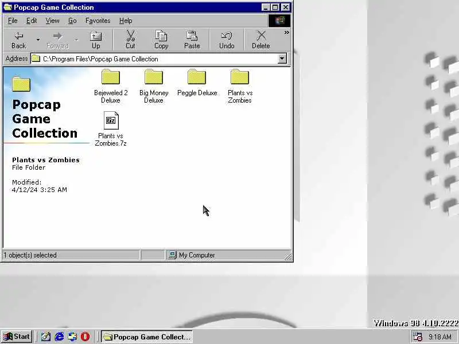
Task: Open the Favorites menu
Action: [x=98, y=21]
